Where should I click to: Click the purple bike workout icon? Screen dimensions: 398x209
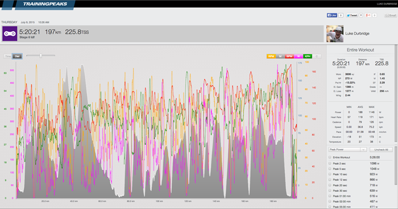click(x=10, y=34)
